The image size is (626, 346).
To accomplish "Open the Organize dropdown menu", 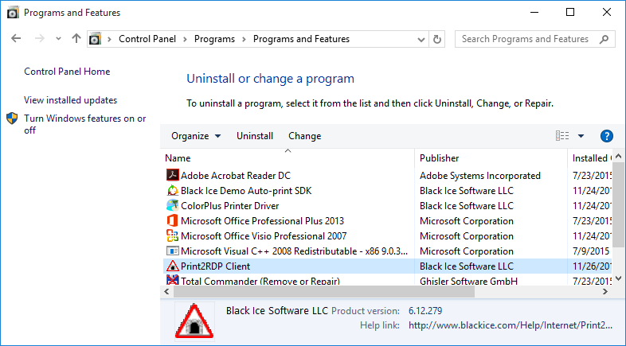I will click(196, 136).
